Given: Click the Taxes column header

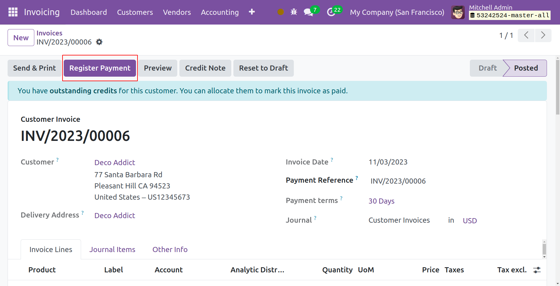Looking at the screenshot, I should 454,270.
